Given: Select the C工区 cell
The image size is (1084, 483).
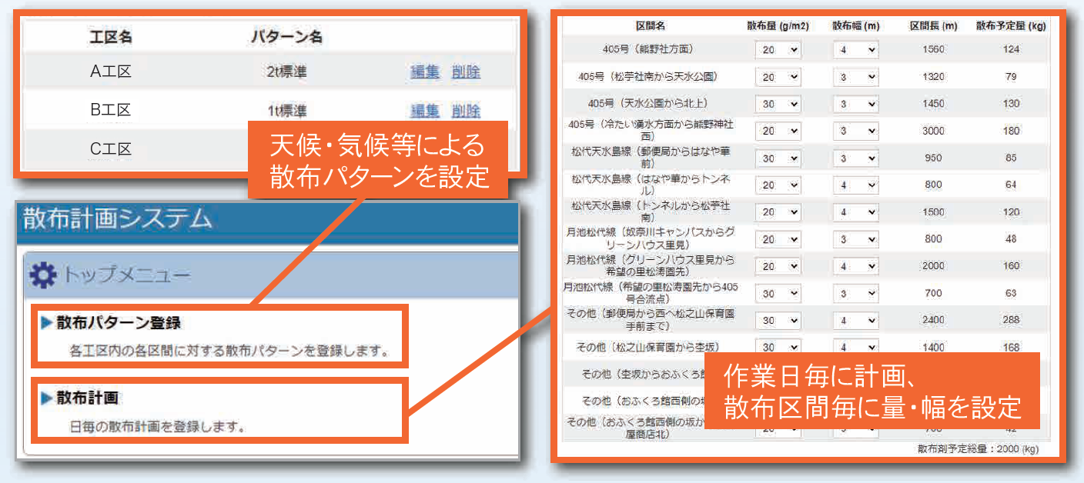Looking at the screenshot, I should pyautogui.click(x=111, y=148).
